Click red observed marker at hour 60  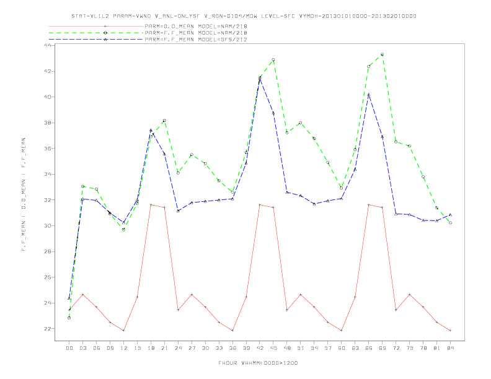point(342,331)
